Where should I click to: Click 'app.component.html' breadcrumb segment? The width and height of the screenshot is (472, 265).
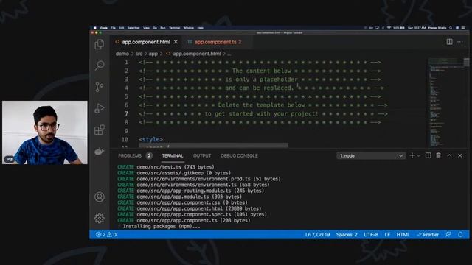193,54
